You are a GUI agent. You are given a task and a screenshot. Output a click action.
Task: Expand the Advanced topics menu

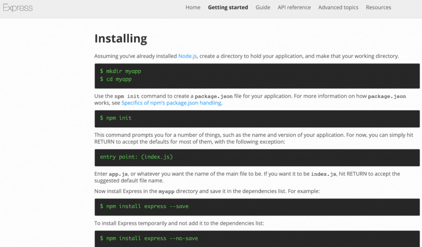(x=338, y=7)
